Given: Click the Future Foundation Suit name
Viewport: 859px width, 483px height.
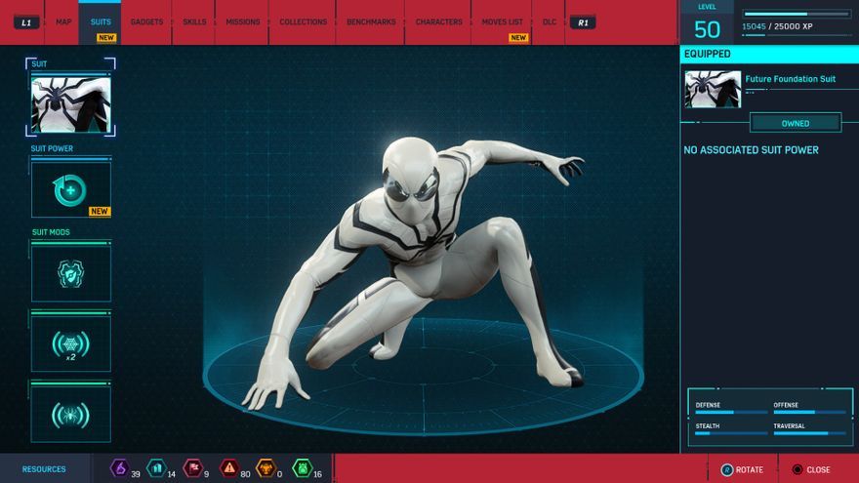Looking at the screenshot, I should tap(790, 79).
